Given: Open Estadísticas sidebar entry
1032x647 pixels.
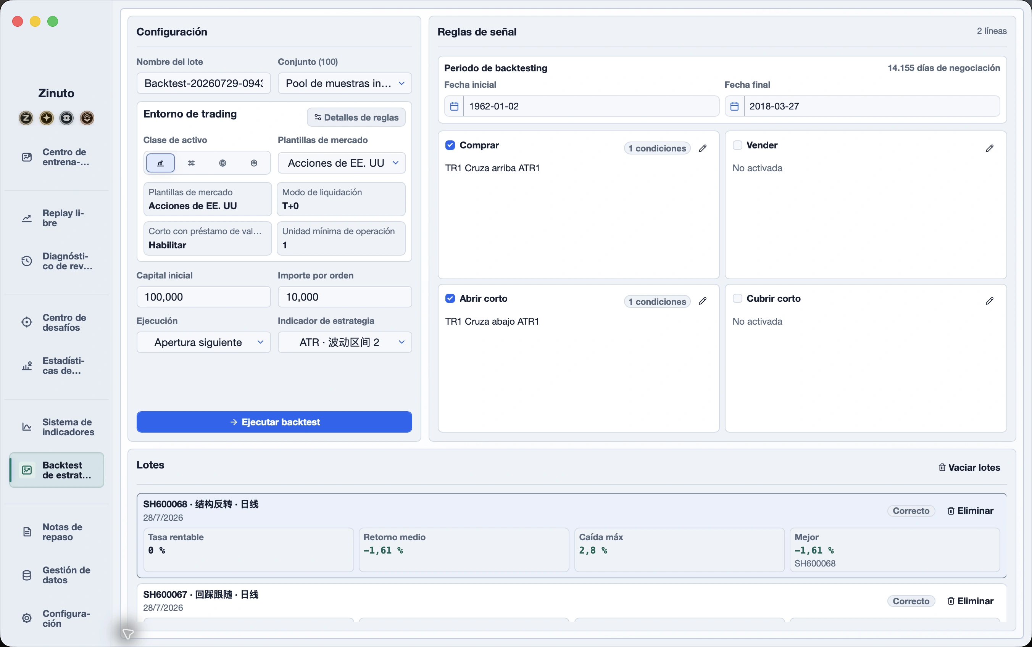Looking at the screenshot, I should (56, 365).
